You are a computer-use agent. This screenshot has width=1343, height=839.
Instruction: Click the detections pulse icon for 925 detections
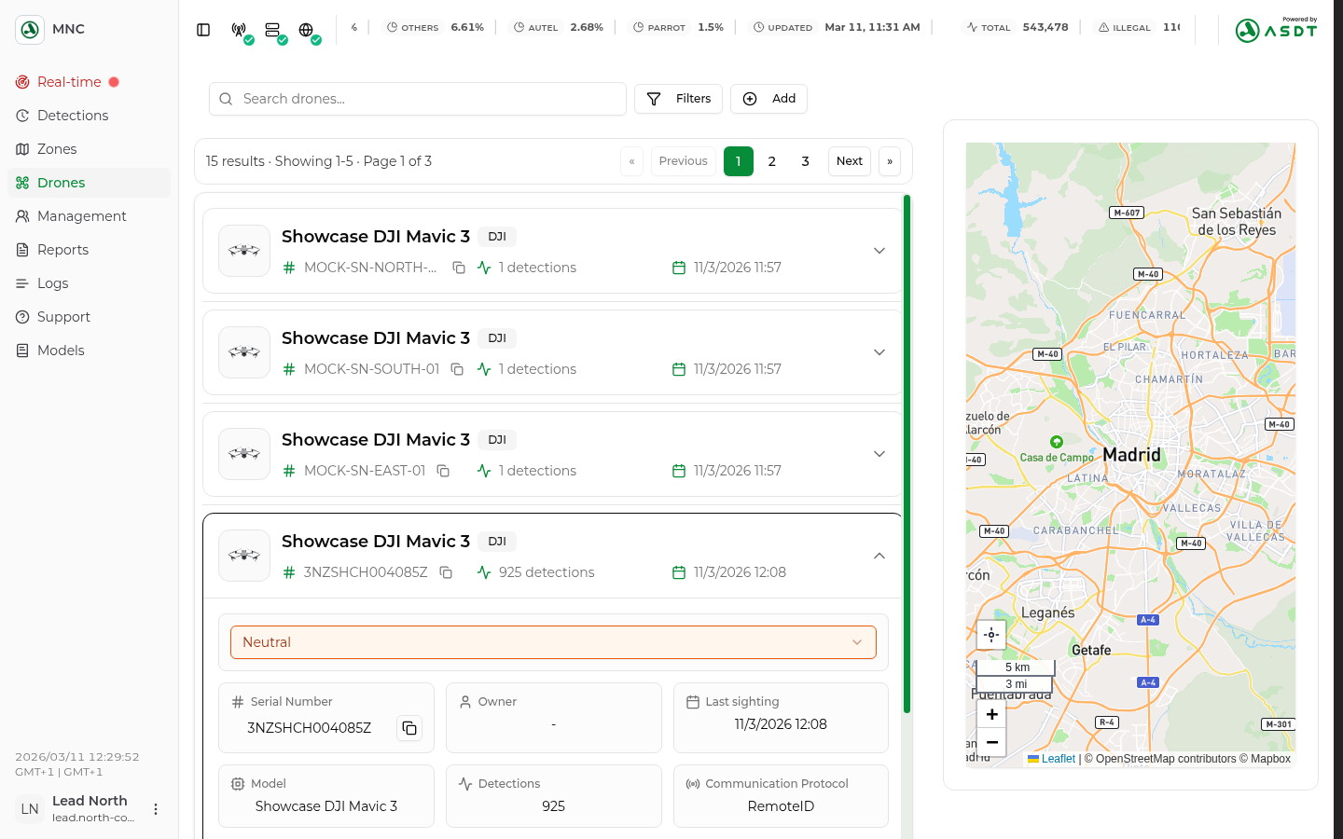[484, 572]
